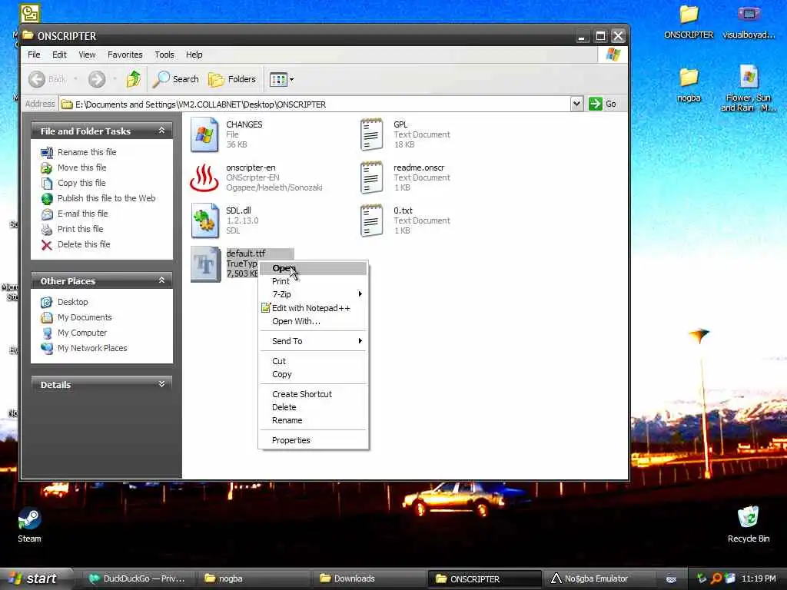Select the readme.onscr text document icon
787x590 pixels.
(x=371, y=177)
